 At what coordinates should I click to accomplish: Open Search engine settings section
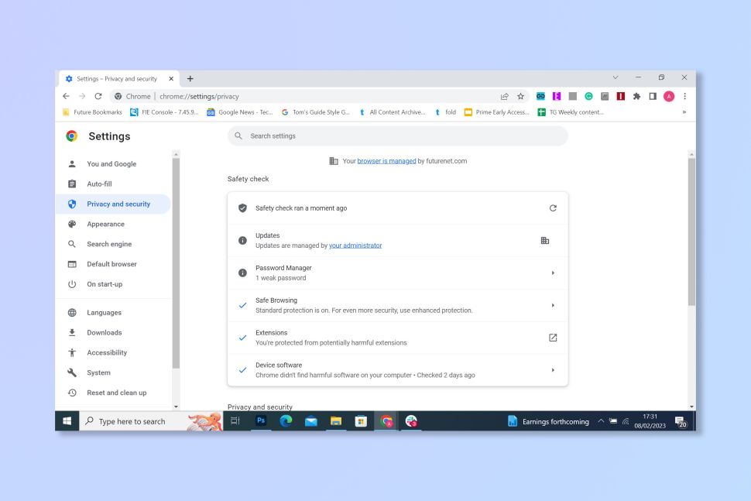[x=114, y=244]
